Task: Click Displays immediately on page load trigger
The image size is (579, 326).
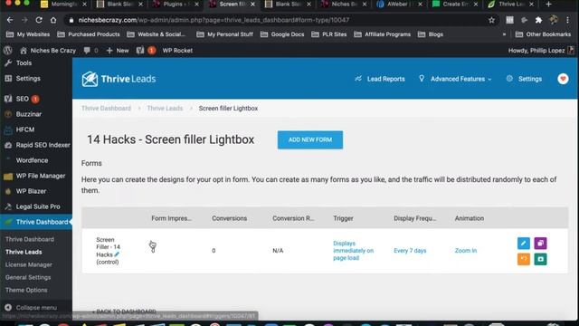Action: 353,251
